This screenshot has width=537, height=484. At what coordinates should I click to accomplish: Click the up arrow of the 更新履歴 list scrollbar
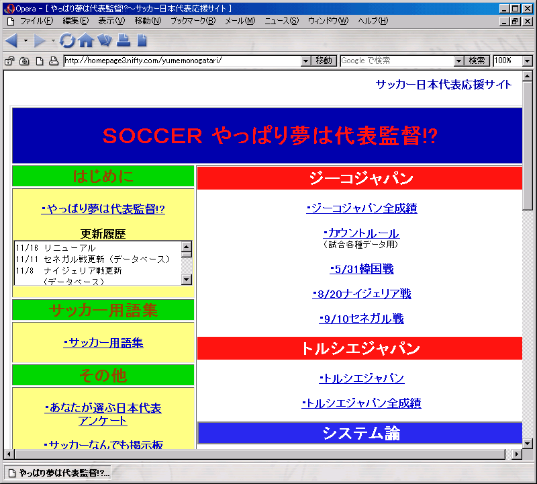(187, 247)
